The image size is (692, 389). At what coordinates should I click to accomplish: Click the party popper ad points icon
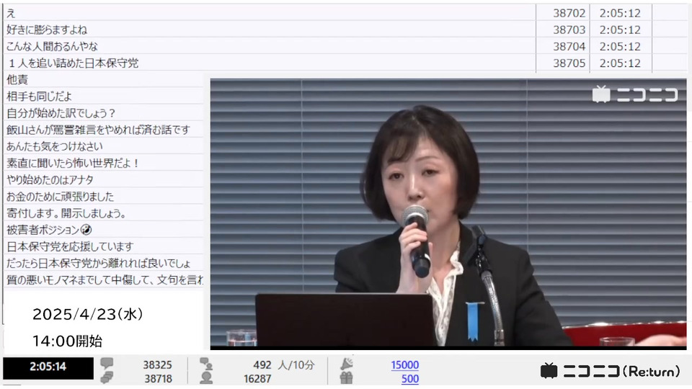(x=347, y=364)
